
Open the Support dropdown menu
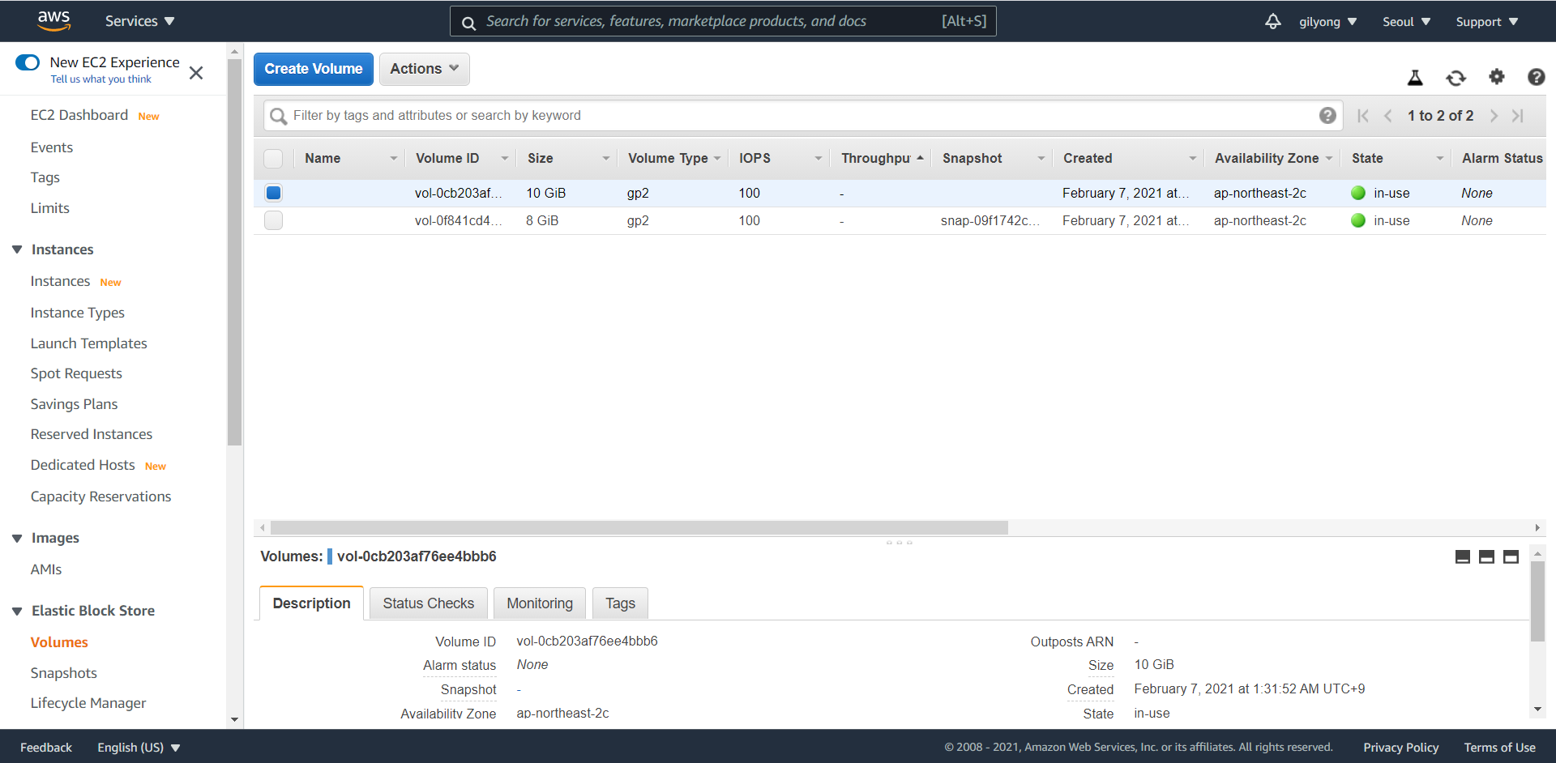[1486, 22]
